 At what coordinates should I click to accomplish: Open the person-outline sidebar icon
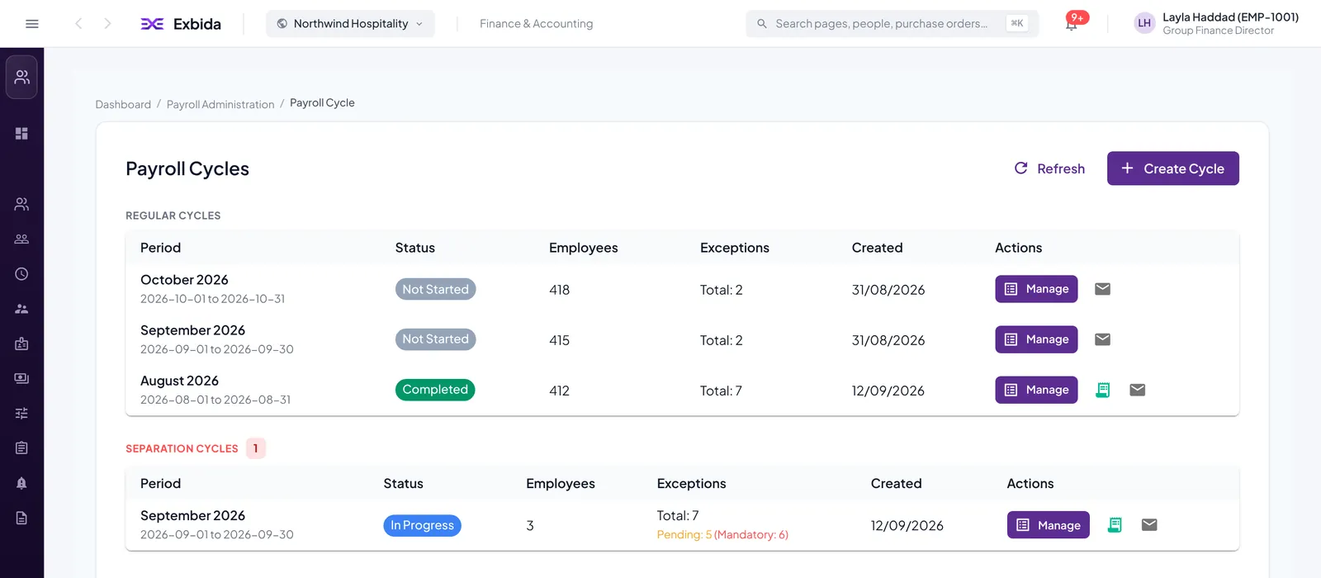point(21,204)
